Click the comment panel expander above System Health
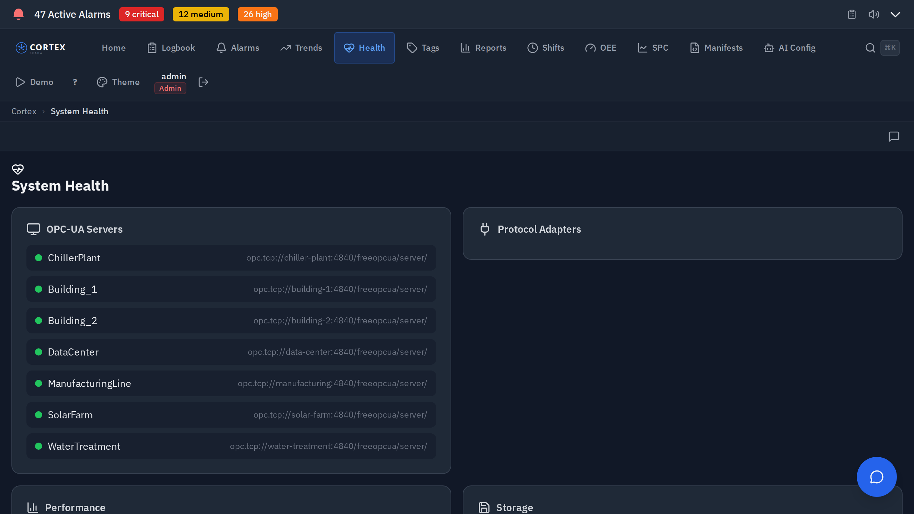This screenshot has width=914, height=514. [x=894, y=136]
